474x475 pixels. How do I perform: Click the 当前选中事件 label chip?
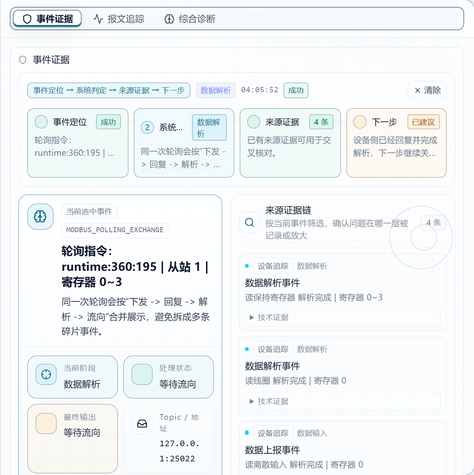coord(89,211)
